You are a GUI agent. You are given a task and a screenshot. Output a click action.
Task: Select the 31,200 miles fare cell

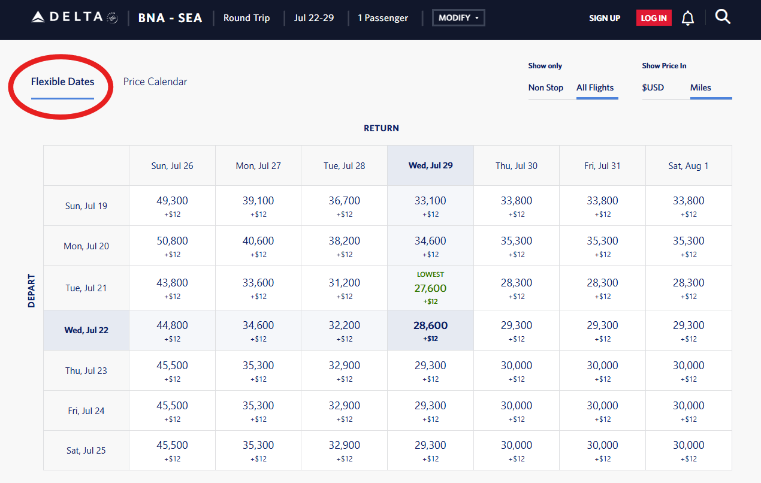[344, 288]
